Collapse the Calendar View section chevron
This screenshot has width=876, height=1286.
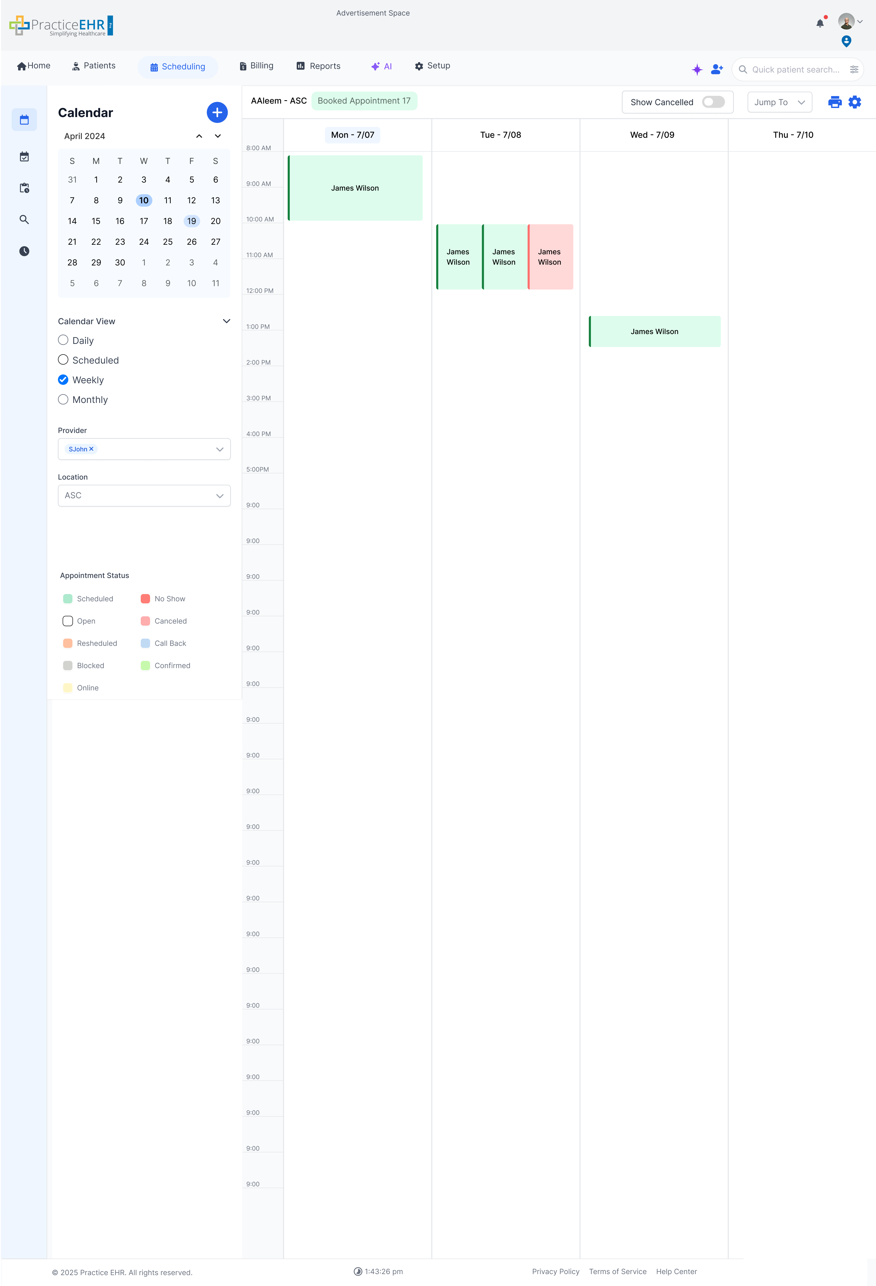point(226,321)
